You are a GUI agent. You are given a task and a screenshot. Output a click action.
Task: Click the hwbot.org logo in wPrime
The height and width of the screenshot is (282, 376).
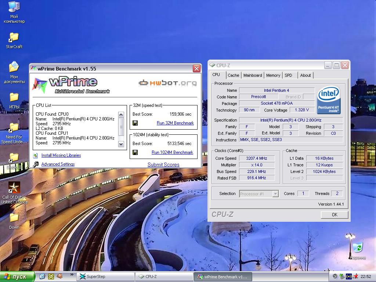point(167,83)
